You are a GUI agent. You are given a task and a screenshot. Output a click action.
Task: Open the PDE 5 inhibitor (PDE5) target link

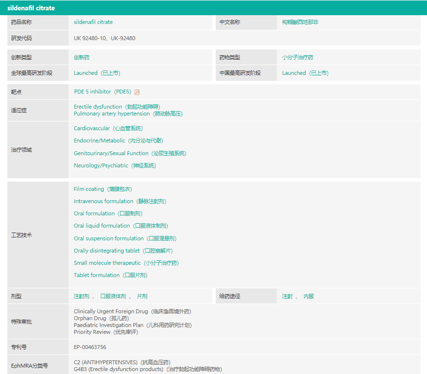103,92
